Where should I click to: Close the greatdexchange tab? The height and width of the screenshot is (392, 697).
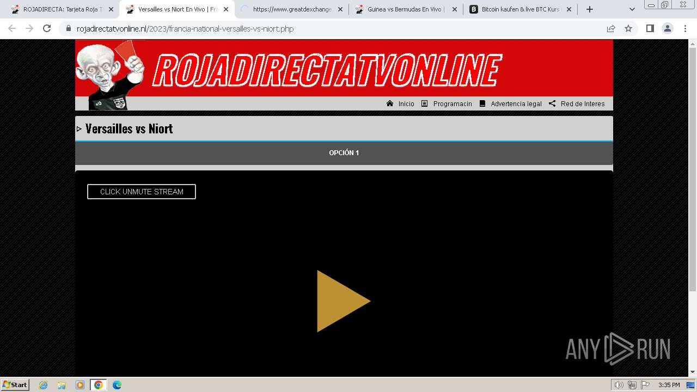coord(340,9)
